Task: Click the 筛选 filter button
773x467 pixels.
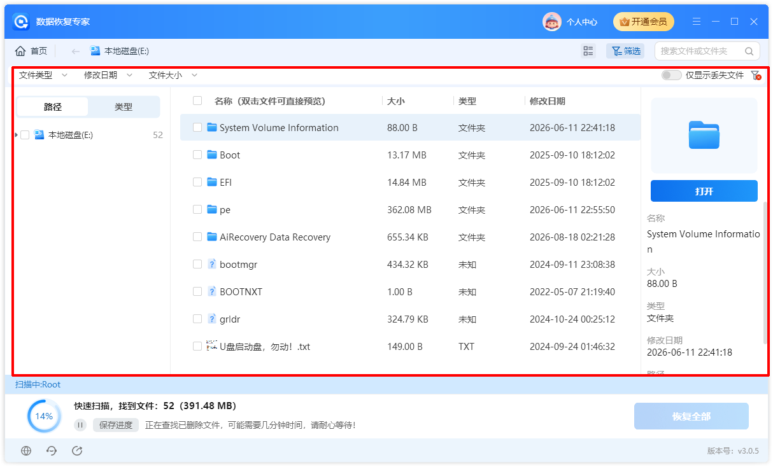Action: pyautogui.click(x=625, y=51)
